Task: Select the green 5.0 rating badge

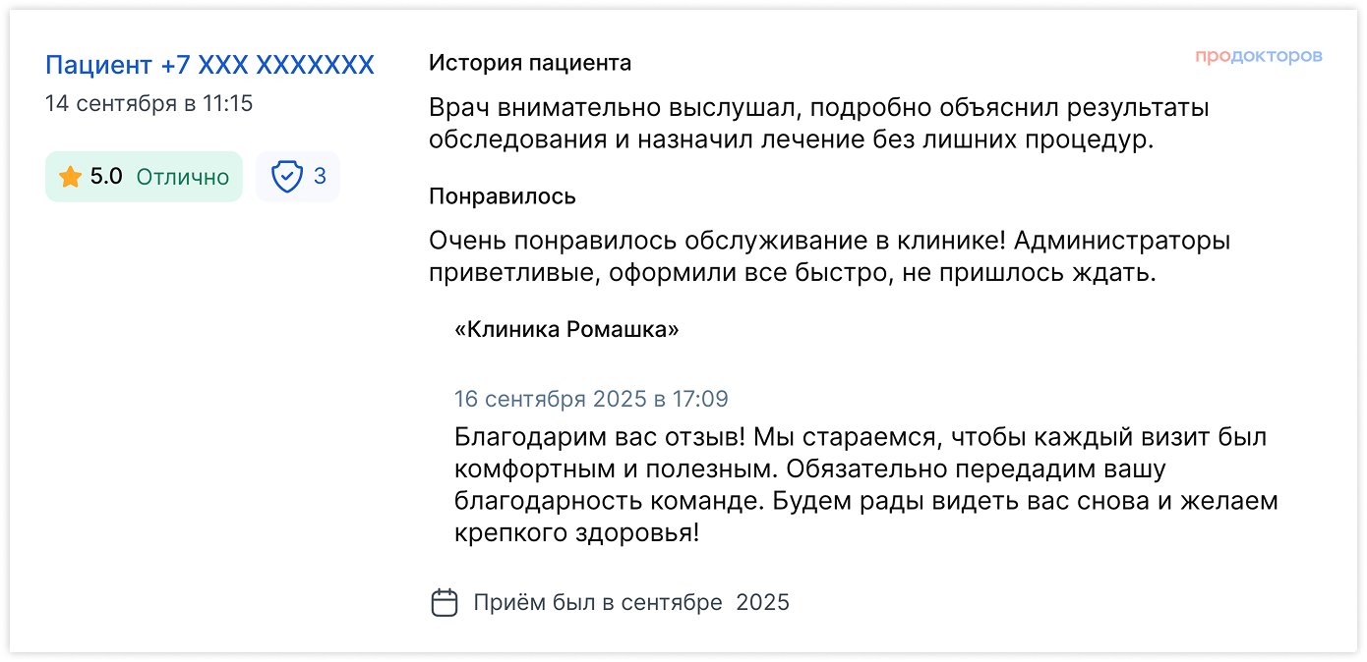Action: (144, 176)
